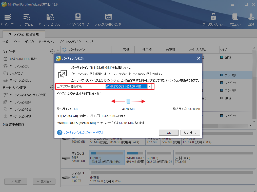Image resolution: width=257 pixels, height=192 pixels.
Task: Open the 一般 menu
Action: (5, 42)
